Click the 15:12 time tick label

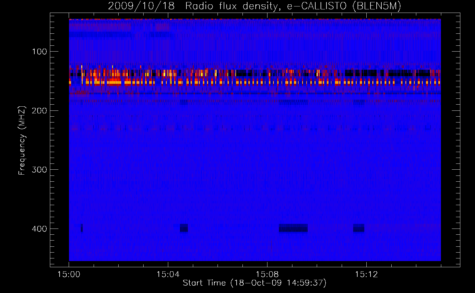tap(366, 275)
